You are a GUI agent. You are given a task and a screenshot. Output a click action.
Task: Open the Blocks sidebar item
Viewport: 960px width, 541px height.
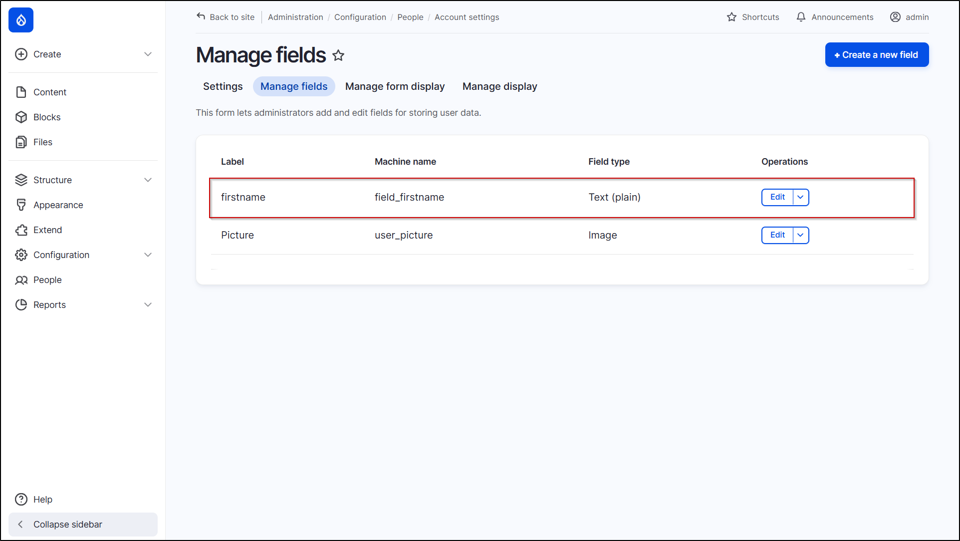pos(47,117)
